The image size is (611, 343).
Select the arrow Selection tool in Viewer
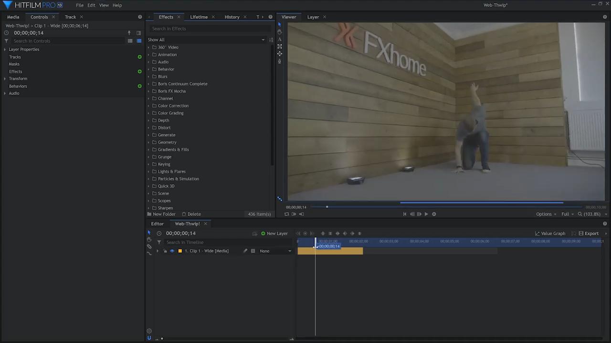(280, 24)
